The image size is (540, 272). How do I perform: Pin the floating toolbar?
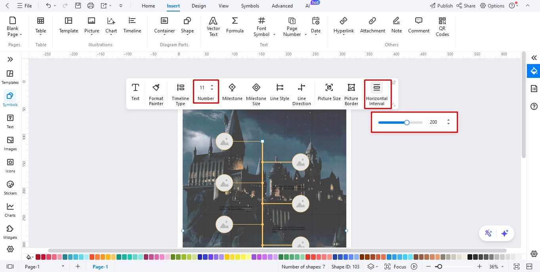(394, 83)
